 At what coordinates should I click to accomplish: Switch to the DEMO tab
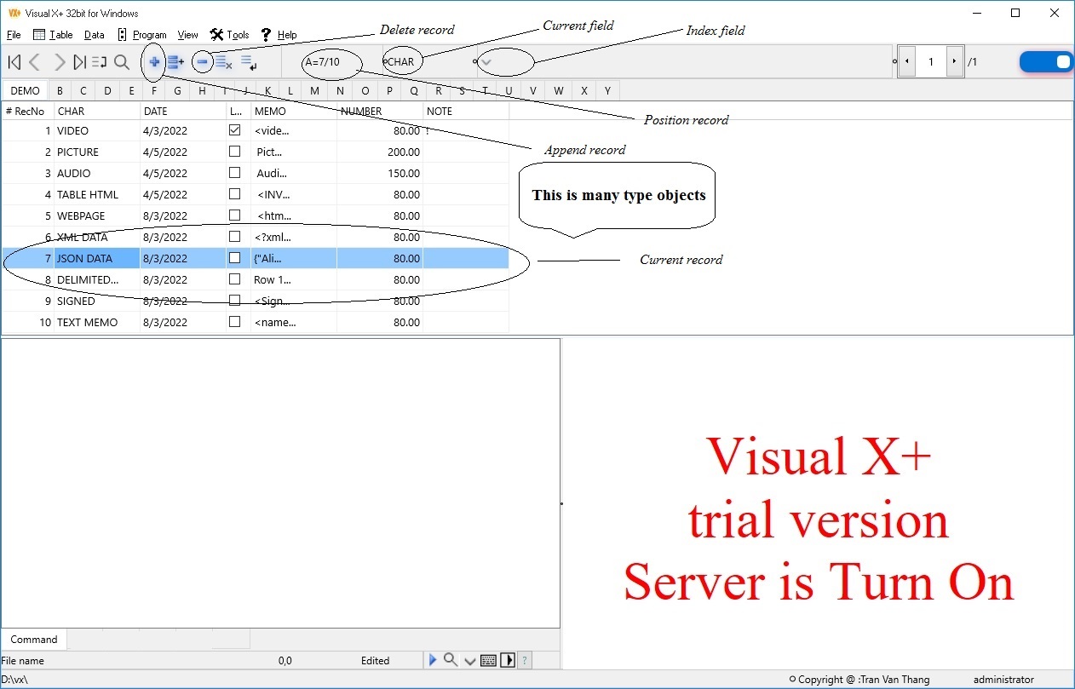pyautogui.click(x=25, y=91)
